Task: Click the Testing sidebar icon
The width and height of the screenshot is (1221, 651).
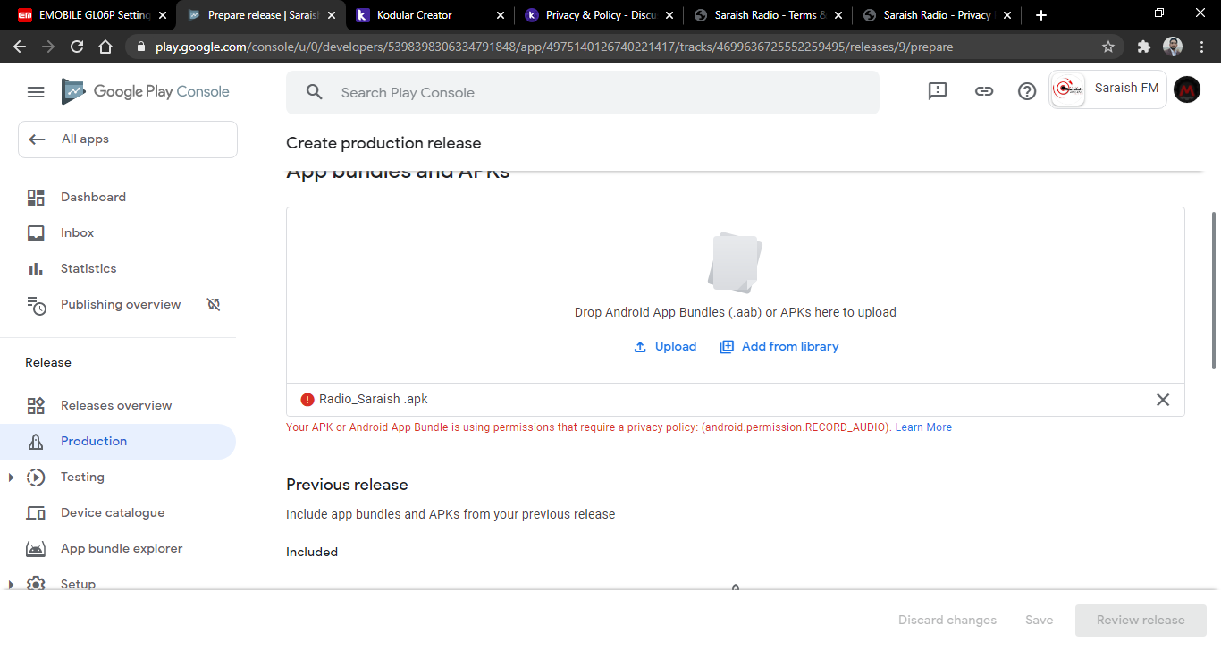Action: click(x=36, y=477)
